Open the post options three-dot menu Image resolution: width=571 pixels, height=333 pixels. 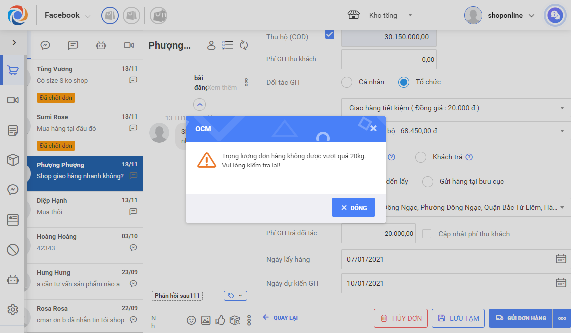[246, 82]
